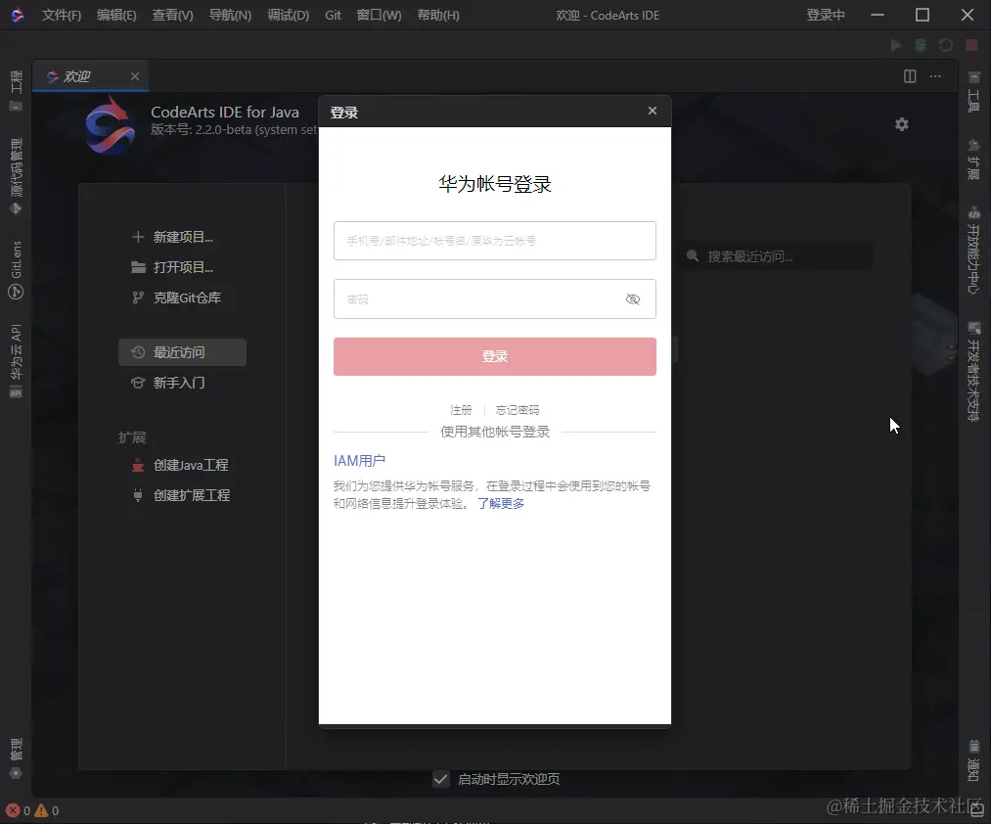This screenshot has height=824, width=991.
Task: Select 最近访问 in welcome list
Action: click(182, 352)
